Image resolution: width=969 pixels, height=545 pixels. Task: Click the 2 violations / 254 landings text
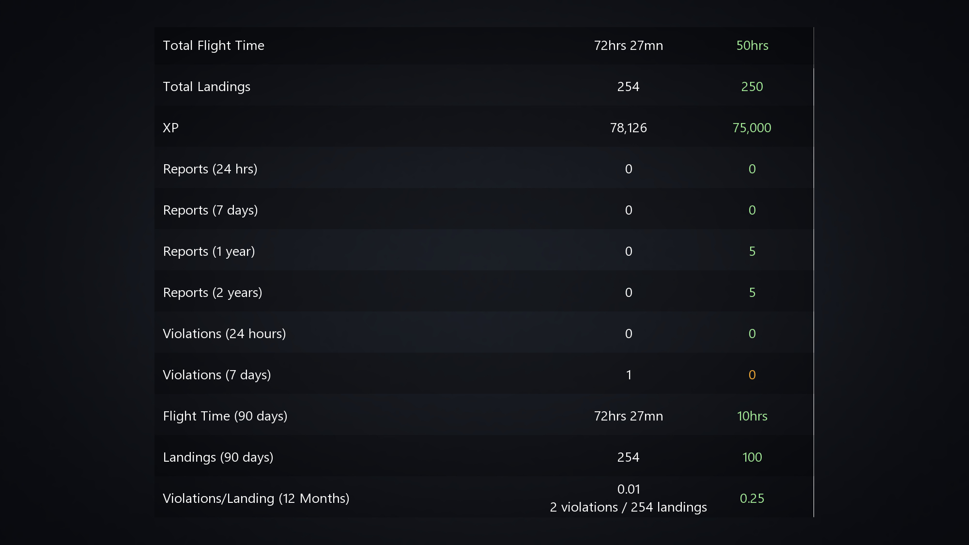pyautogui.click(x=629, y=507)
